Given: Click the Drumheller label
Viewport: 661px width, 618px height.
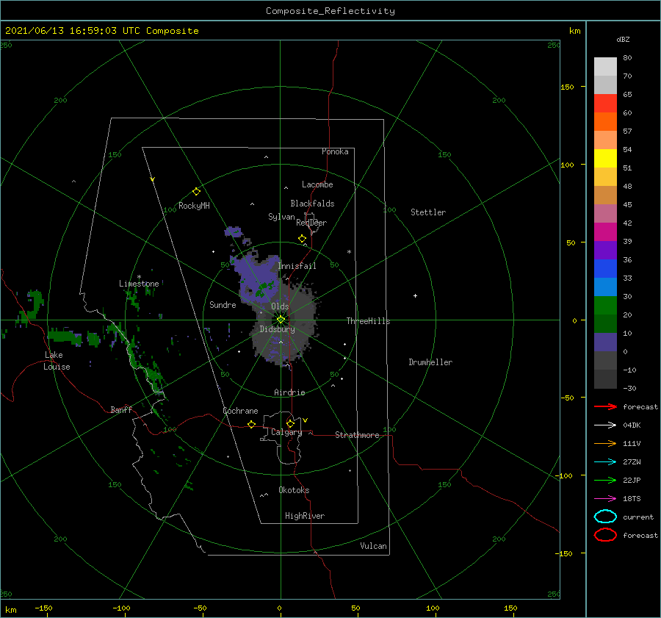Looking at the screenshot, I should point(430,362).
